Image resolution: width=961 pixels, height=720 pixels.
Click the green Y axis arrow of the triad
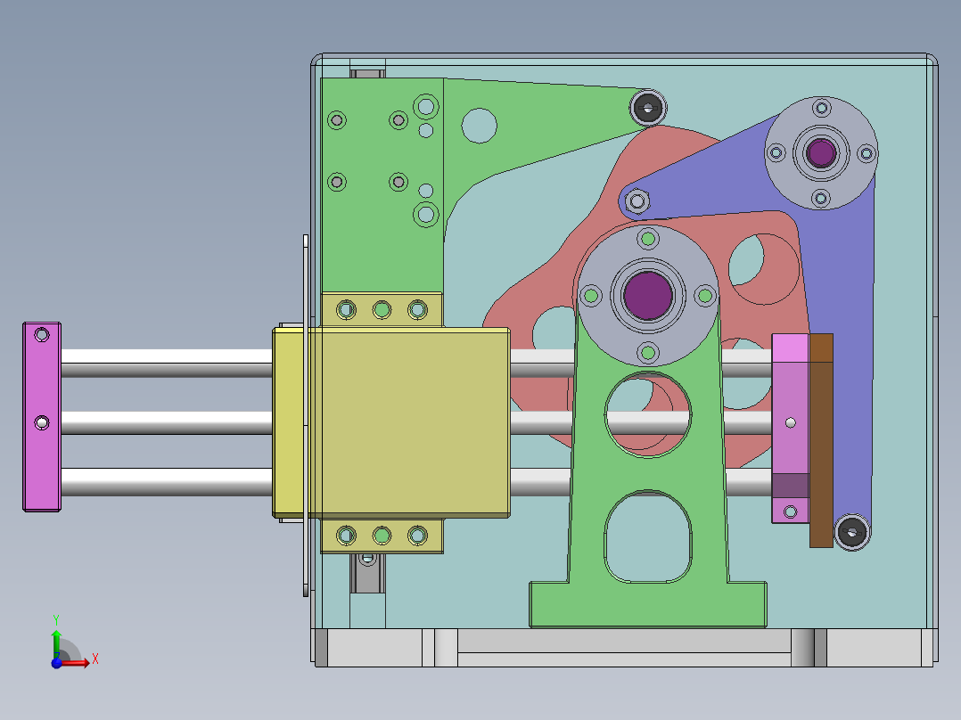56,643
